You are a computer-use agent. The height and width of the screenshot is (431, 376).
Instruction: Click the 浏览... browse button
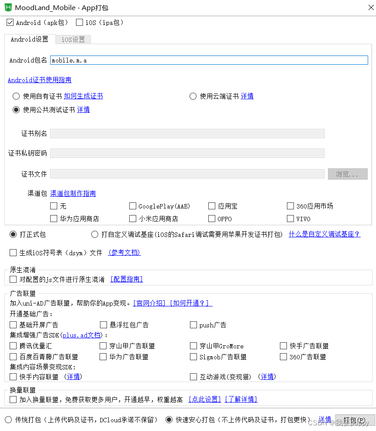(x=348, y=174)
